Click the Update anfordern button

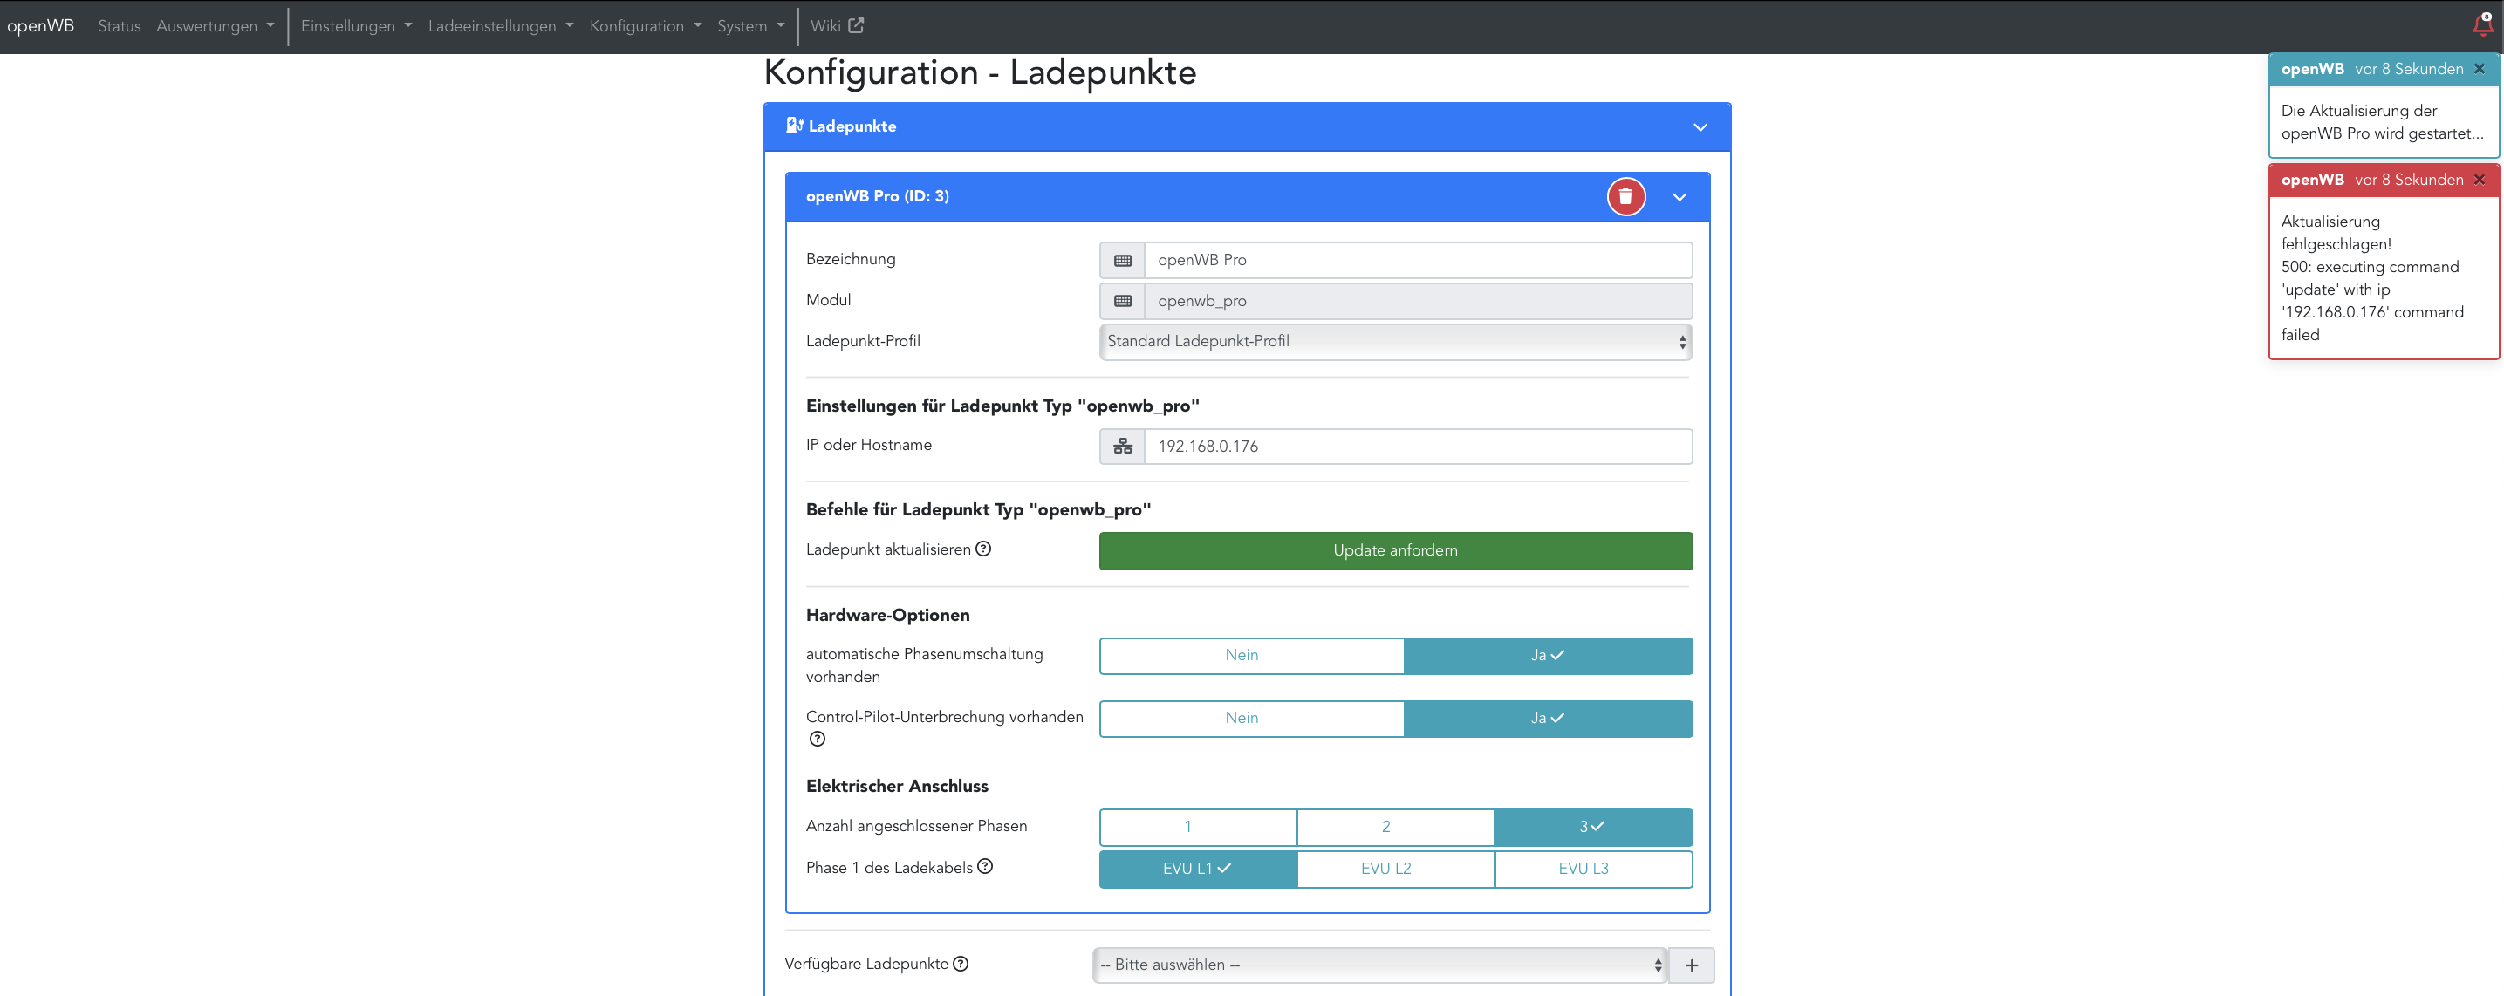click(1395, 551)
